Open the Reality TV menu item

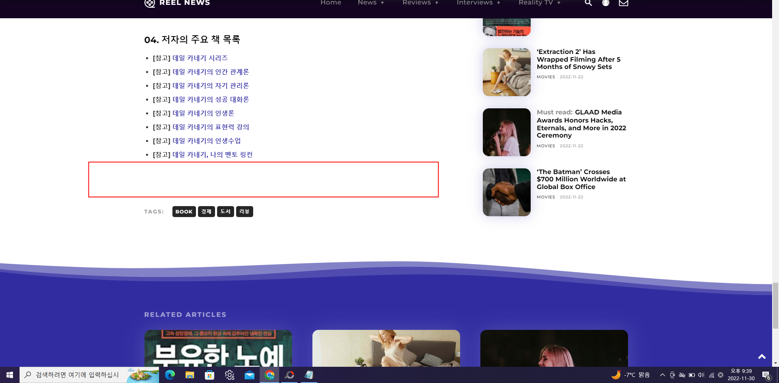point(536,3)
